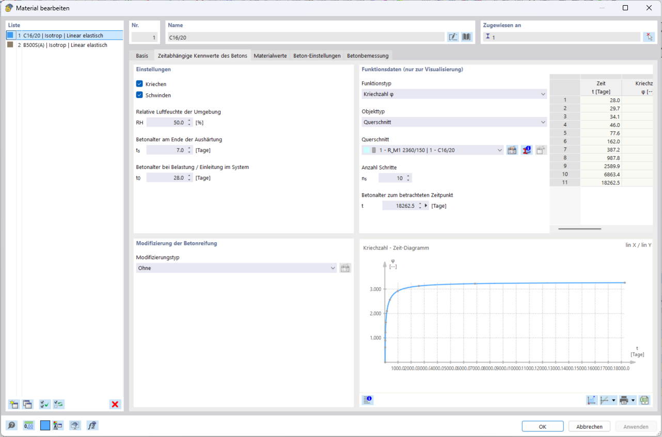Click the copy material icon below the list
This screenshot has height=437, width=662.
[x=27, y=405]
